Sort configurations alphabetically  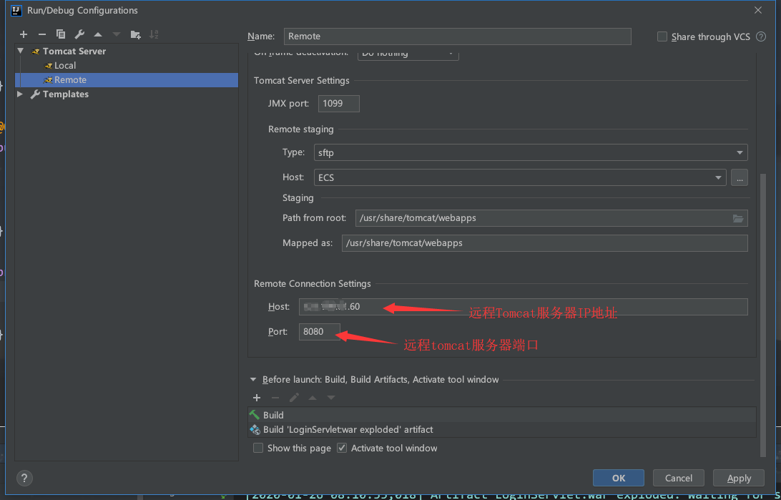click(x=154, y=34)
